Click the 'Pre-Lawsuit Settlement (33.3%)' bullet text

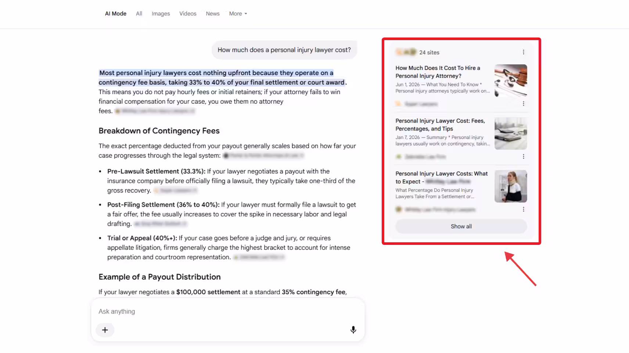pos(156,171)
